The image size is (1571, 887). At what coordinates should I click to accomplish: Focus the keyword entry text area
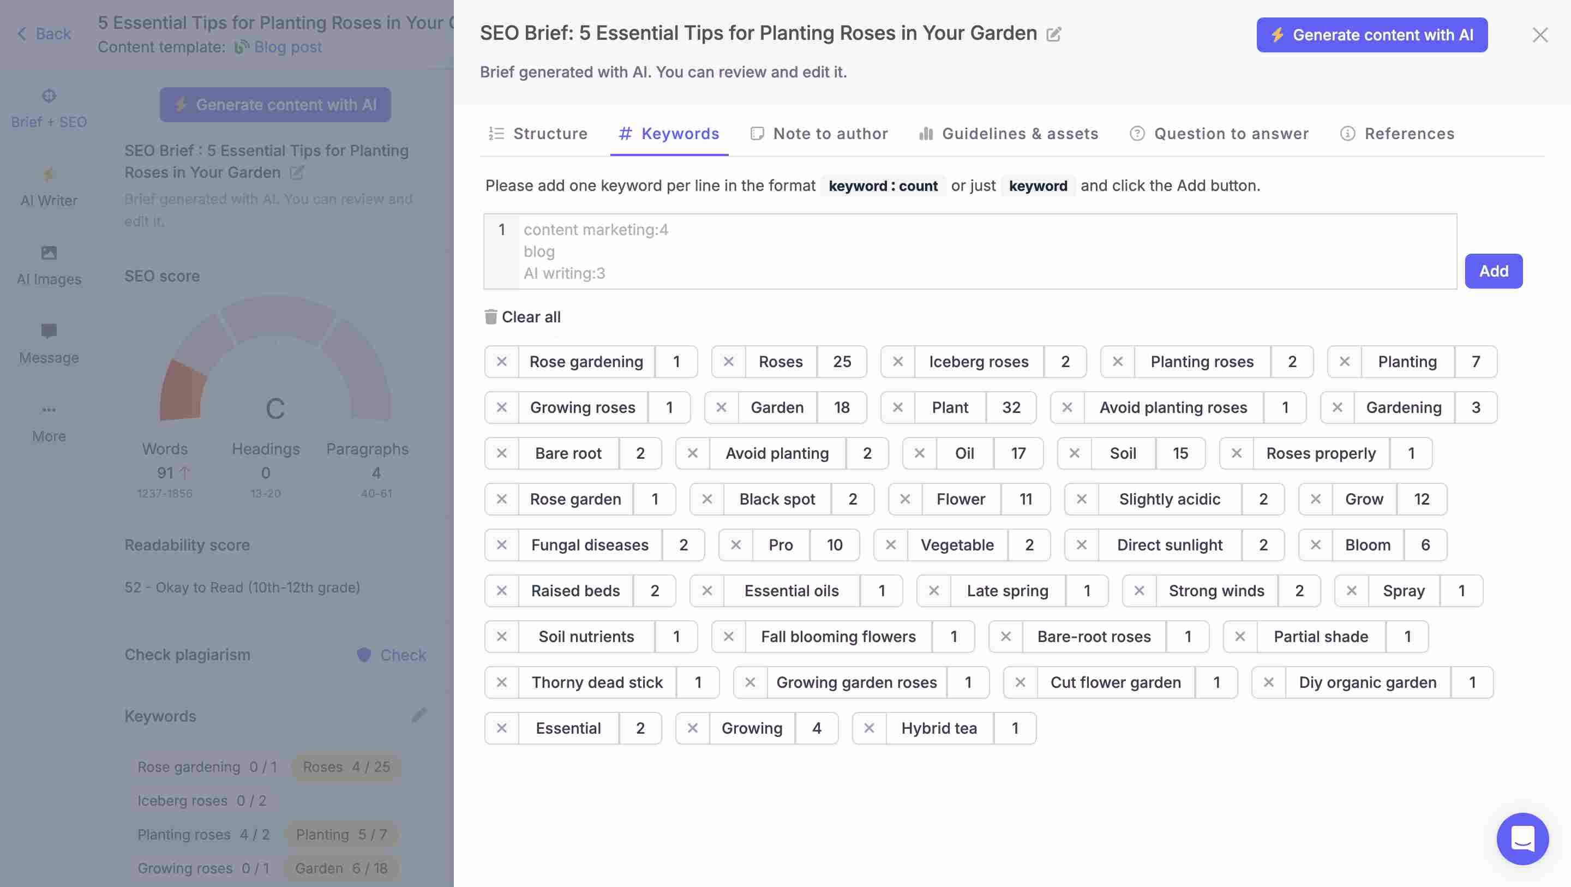point(970,251)
